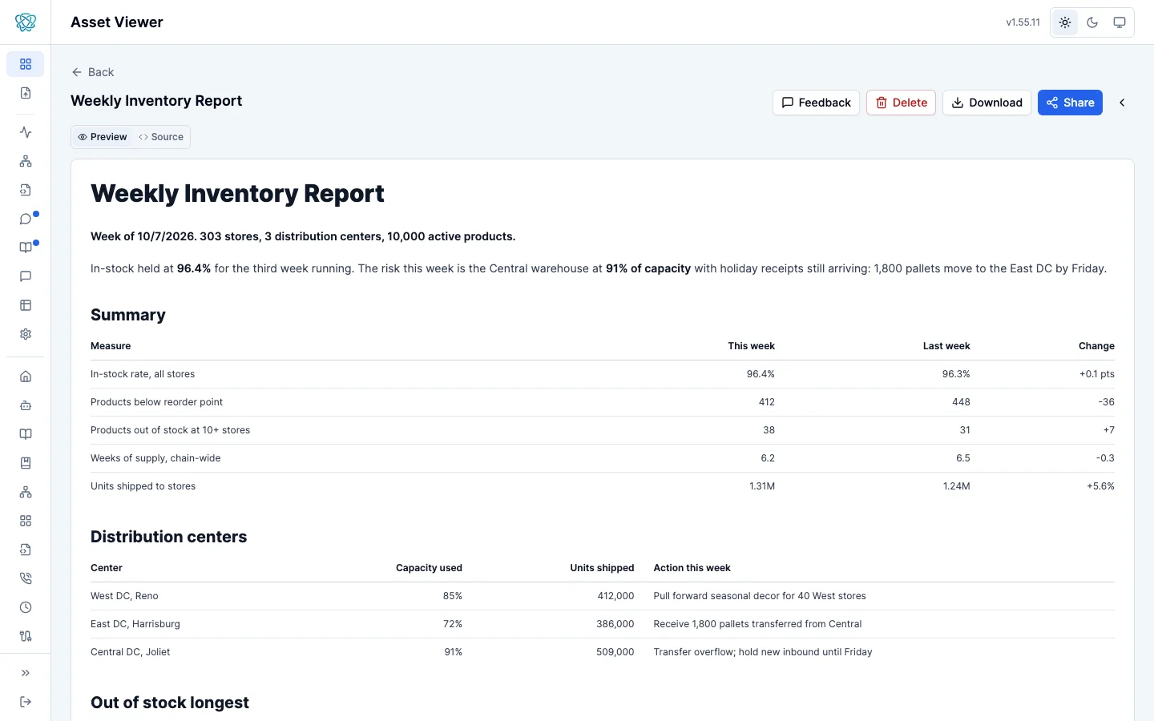Open the table layout sidebar icon
Image resolution: width=1154 pixels, height=721 pixels.
[26, 305]
